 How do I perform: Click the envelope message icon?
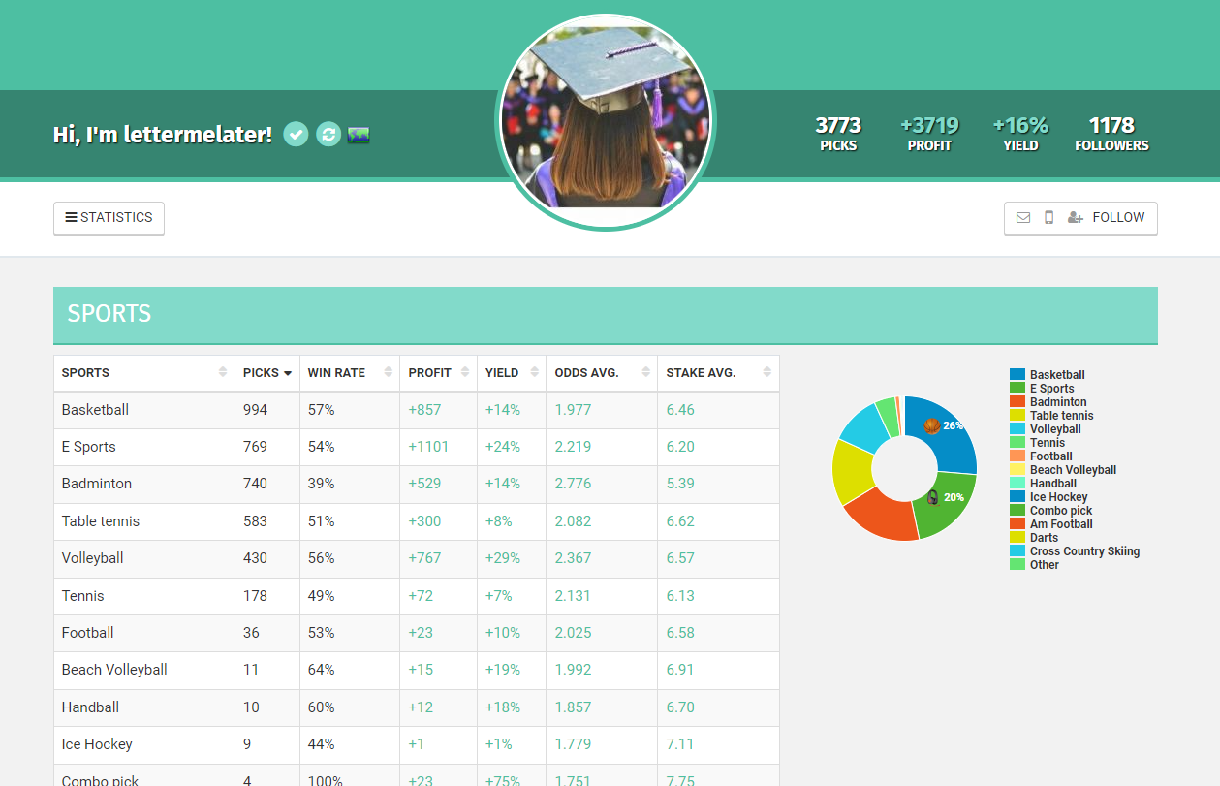(x=1023, y=218)
